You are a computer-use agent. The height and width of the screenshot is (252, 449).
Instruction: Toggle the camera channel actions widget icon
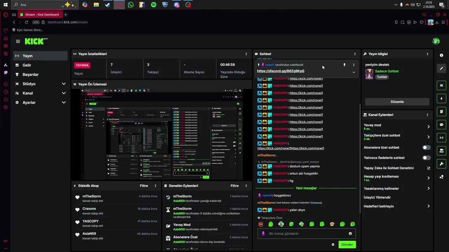(441, 151)
